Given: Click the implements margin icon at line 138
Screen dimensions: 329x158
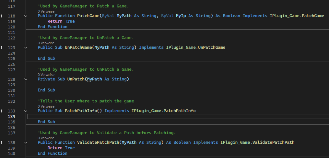Looking at the screenshot, I should 1,142.
